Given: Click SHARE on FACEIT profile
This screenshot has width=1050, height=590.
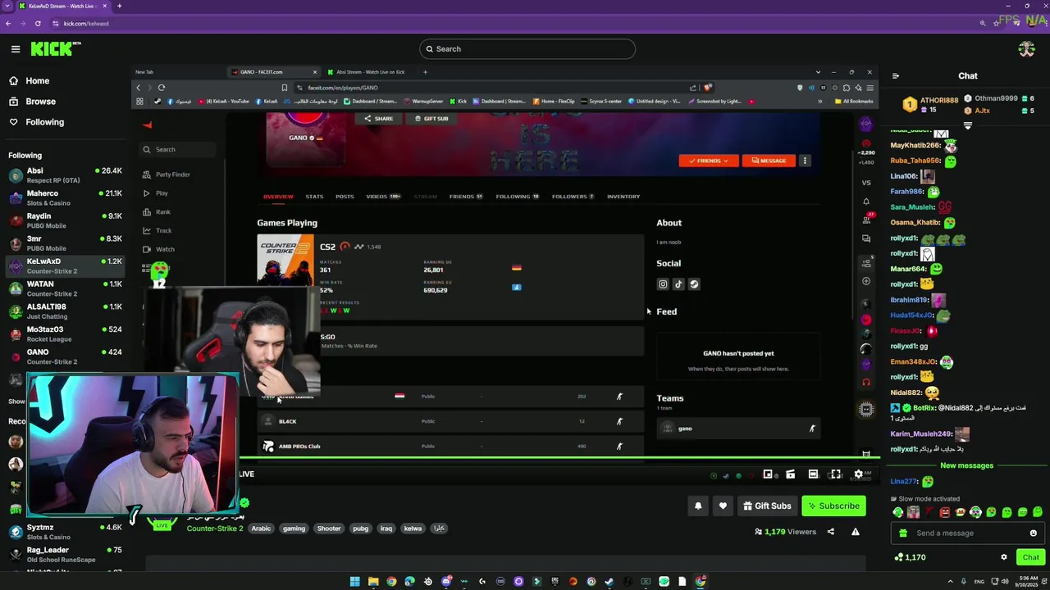Looking at the screenshot, I should [379, 119].
